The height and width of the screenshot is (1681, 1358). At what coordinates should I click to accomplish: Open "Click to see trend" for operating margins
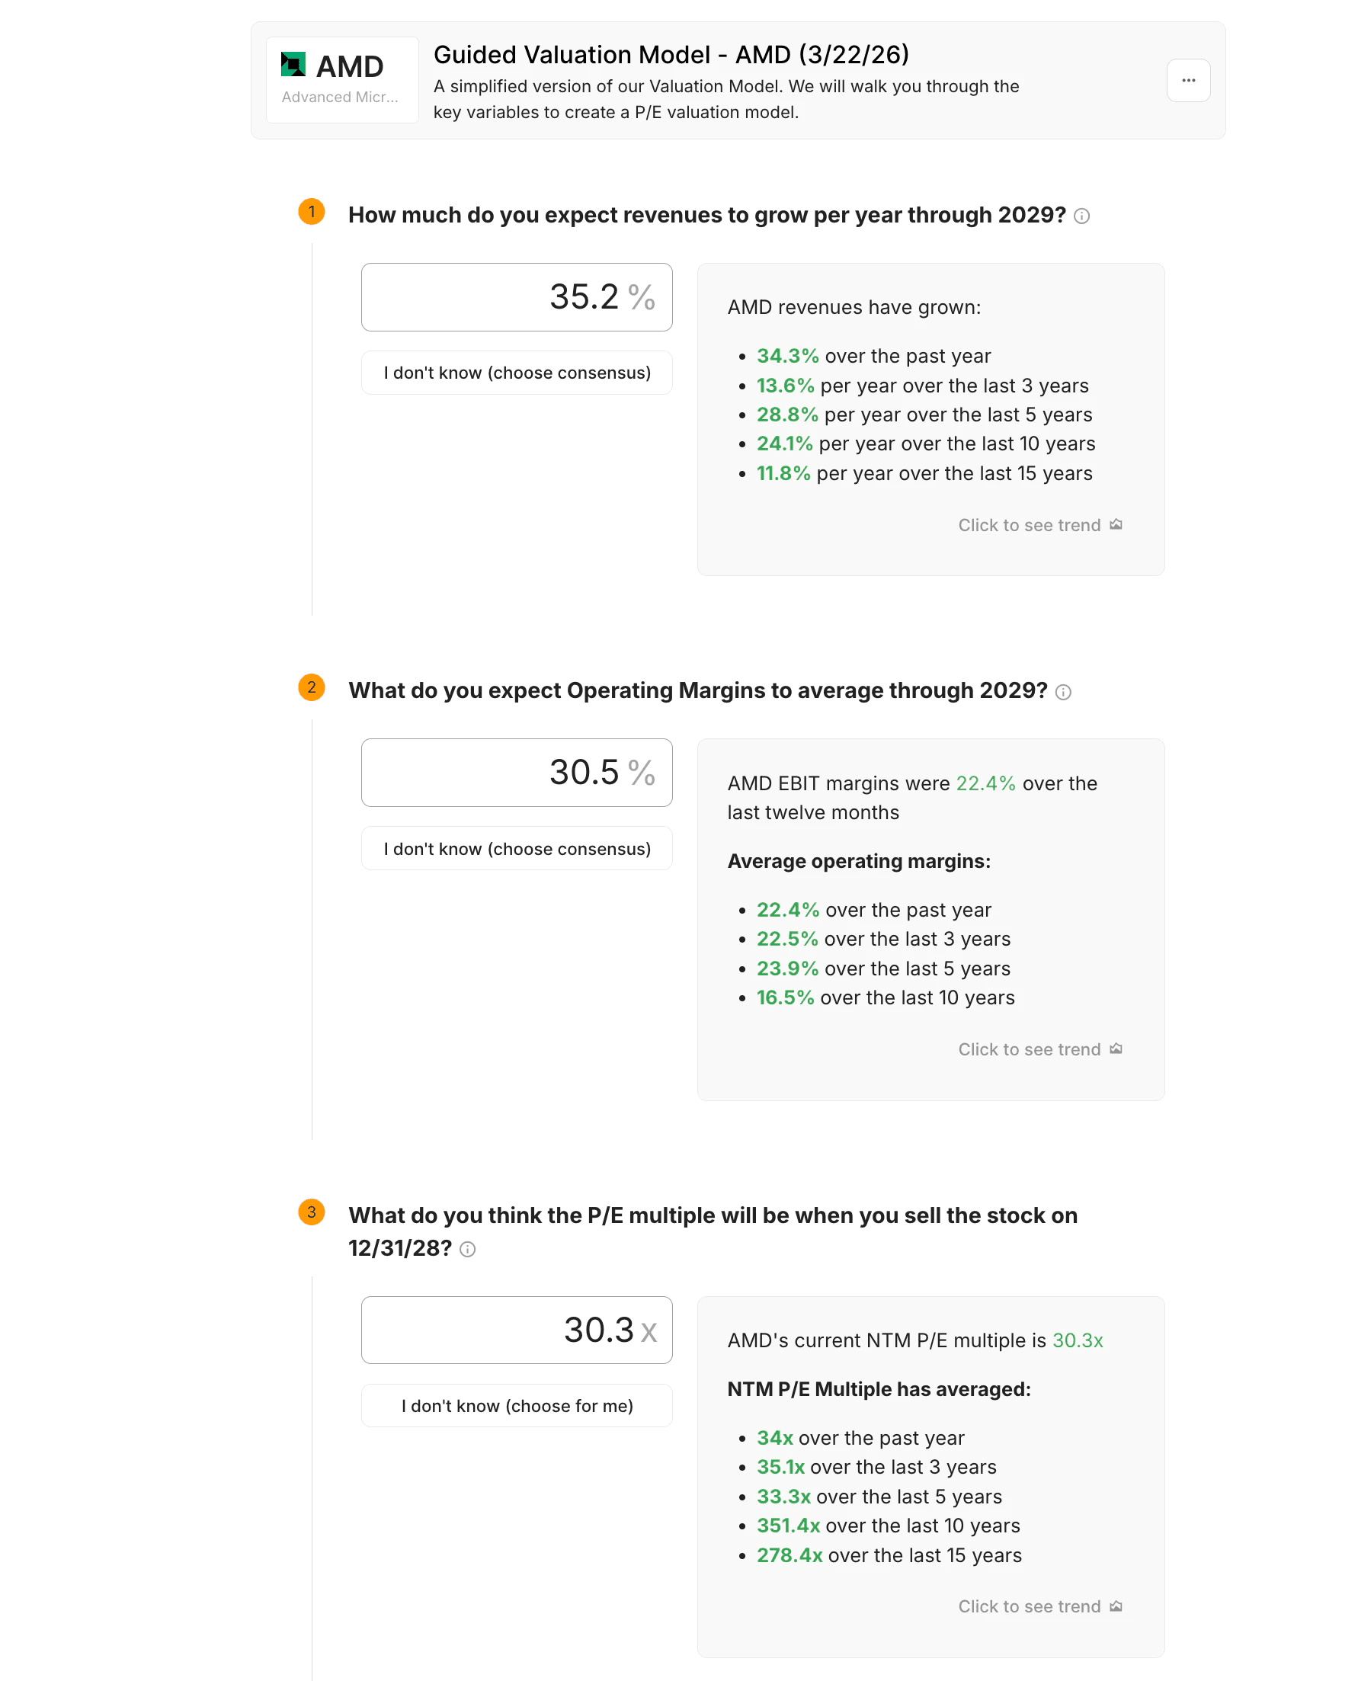pos(1029,1050)
